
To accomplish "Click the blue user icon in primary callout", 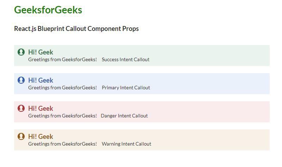I will (21, 80).
